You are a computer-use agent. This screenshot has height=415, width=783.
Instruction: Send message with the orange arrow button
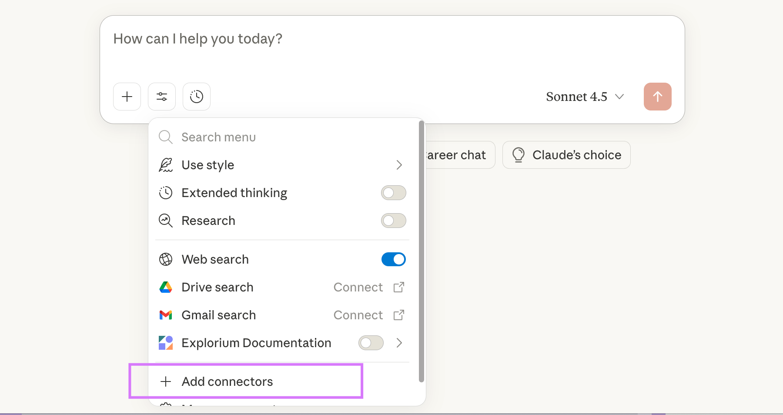click(x=657, y=97)
